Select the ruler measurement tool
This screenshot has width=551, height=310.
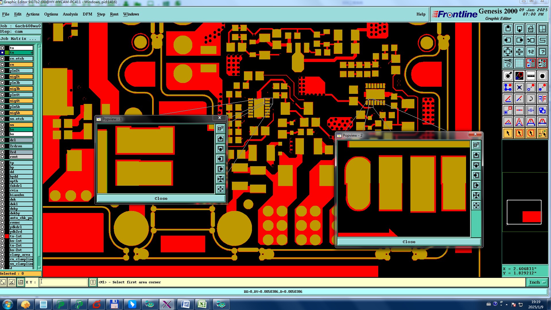pyautogui.click(x=531, y=76)
